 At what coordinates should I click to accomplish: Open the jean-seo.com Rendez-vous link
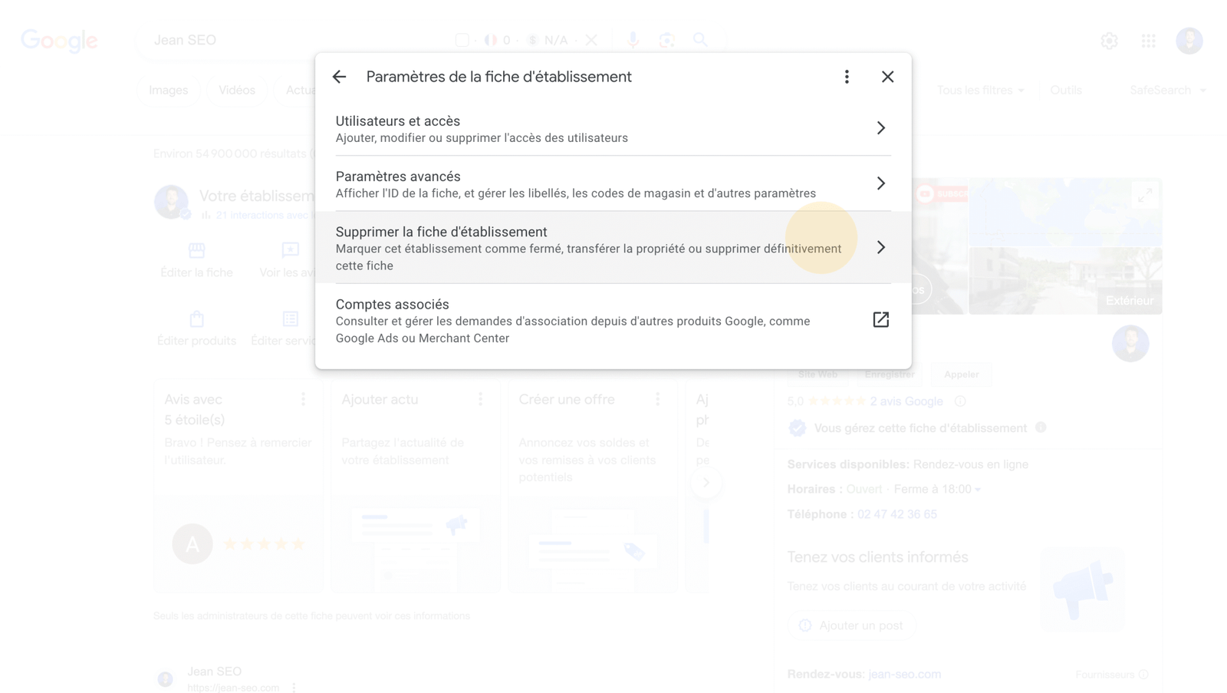(905, 675)
